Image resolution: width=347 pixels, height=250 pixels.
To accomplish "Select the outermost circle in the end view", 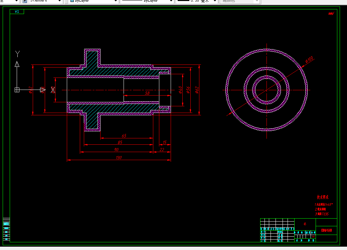I will tap(267, 90).
